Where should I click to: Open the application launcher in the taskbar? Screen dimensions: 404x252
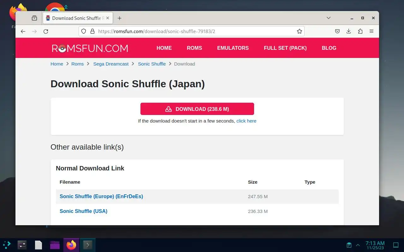[x=7, y=245]
